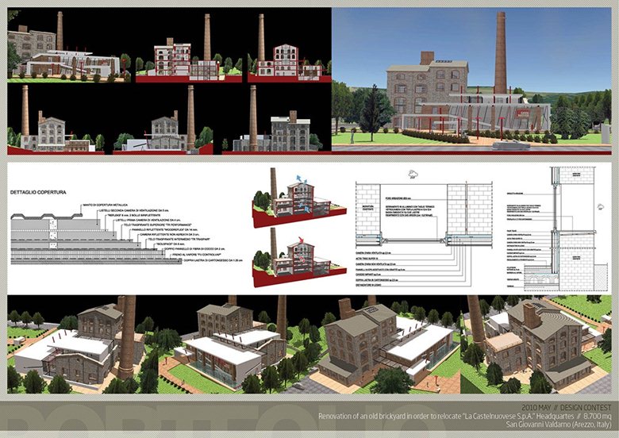
Task: Select the second-row left elevation render
Action: [56, 119]
